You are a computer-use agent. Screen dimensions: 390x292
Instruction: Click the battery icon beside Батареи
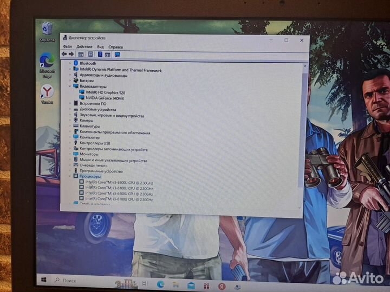76,80
